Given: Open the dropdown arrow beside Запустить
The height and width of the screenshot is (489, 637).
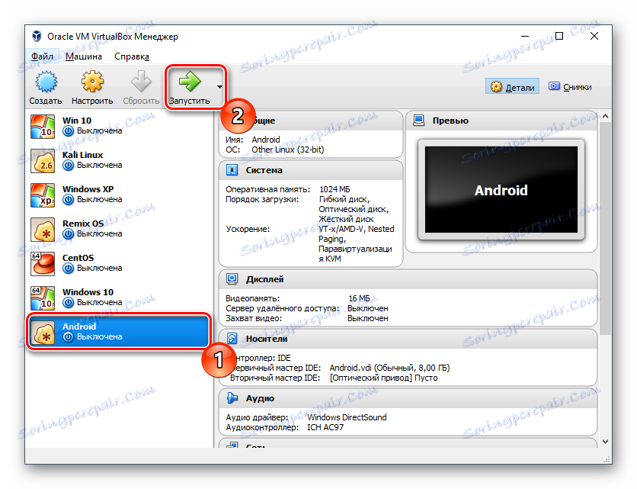Looking at the screenshot, I should pyautogui.click(x=219, y=87).
